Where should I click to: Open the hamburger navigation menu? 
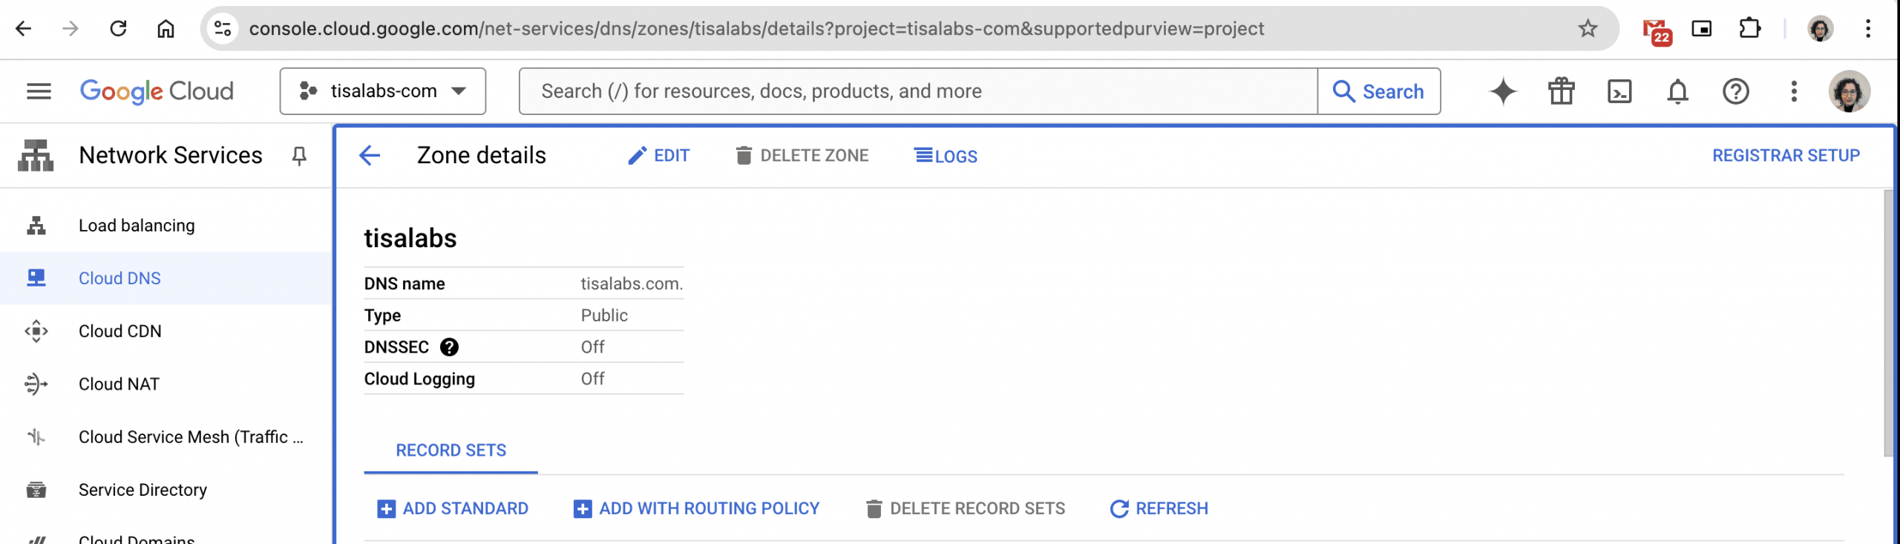(39, 91)
